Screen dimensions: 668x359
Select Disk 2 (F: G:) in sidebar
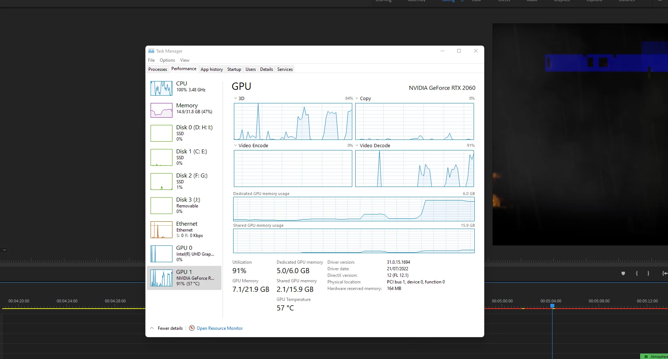coord(184,182)
